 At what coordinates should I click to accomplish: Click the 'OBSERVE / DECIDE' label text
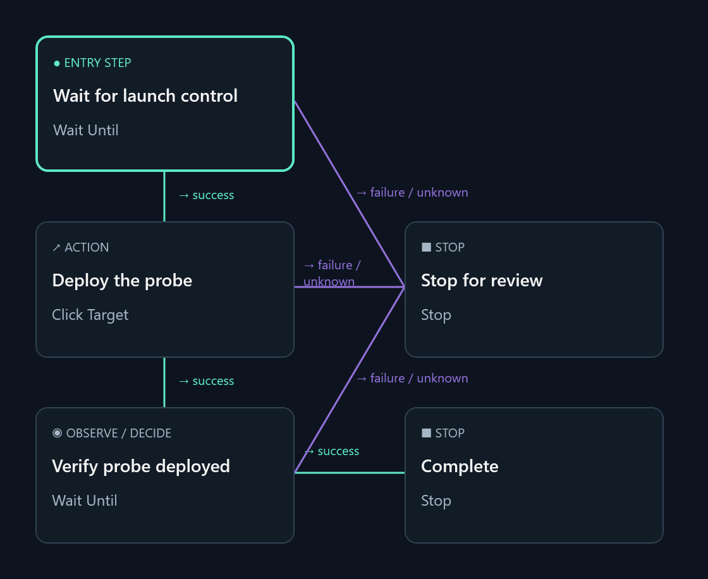(119, 433)
